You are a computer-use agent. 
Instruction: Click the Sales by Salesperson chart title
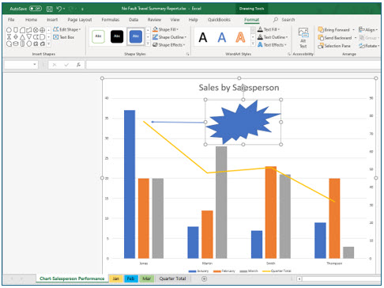click(239, 88)
